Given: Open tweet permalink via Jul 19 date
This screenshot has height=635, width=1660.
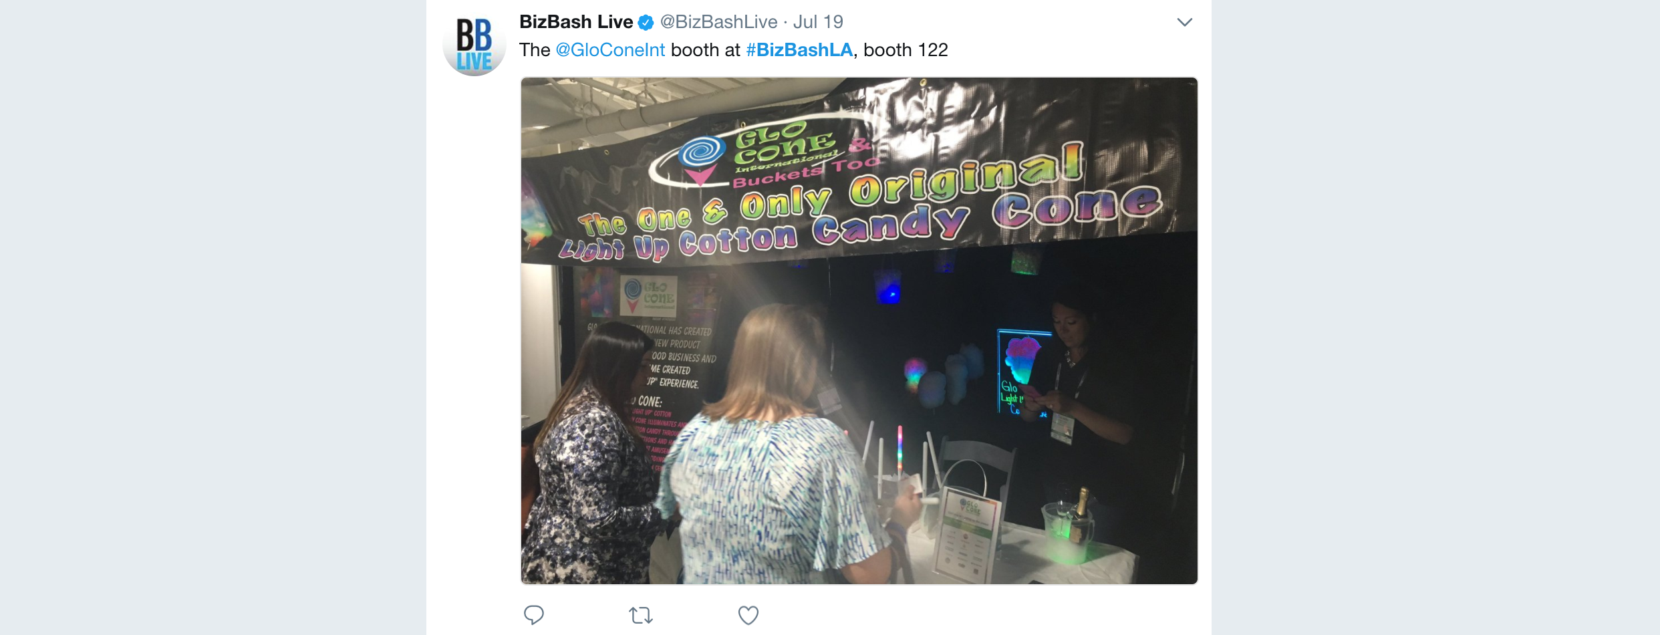Looking at the screenshot, I should [818, 22].
